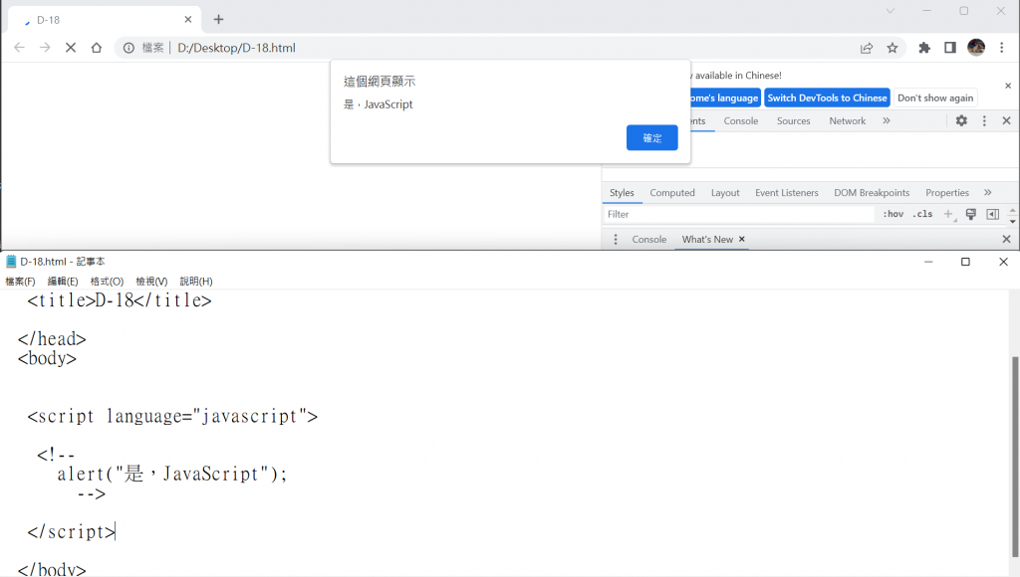The height and width of the screenshot is (577, 1020).
Task: Switch to DevTools Network tab
Action: pyautogui.click(x=847, y=120)
